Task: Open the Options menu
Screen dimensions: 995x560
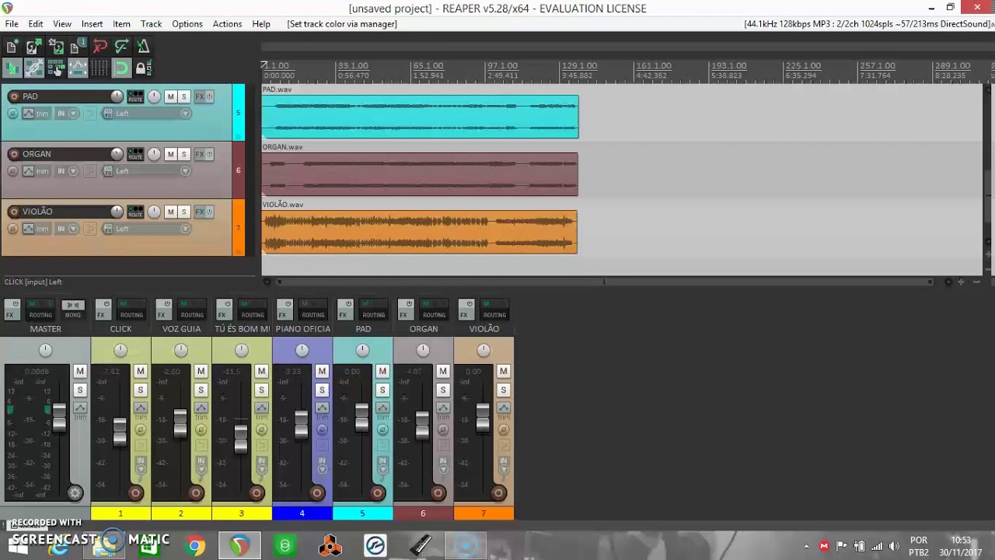Action: click(x=187, y=24)
